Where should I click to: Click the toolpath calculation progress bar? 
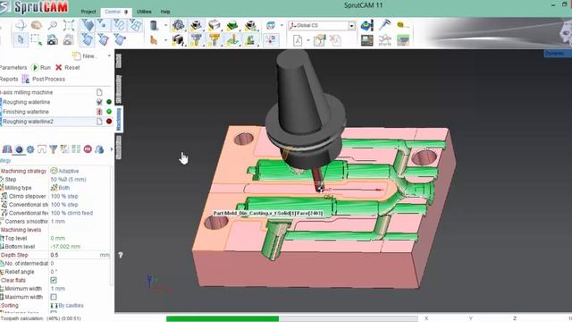click(292, 318)
